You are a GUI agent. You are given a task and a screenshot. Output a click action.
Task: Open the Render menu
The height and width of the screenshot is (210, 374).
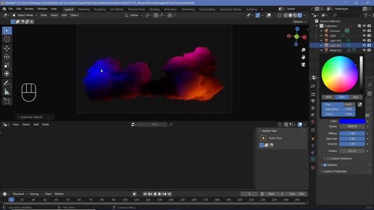pyautogui.click(x=29, y=9)
